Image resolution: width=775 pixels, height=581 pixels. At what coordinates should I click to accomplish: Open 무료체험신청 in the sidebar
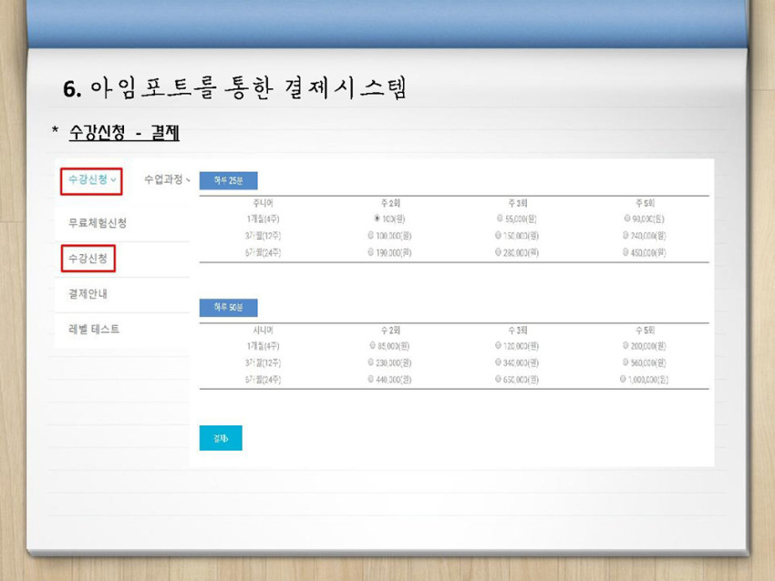[x=98, y=223]
